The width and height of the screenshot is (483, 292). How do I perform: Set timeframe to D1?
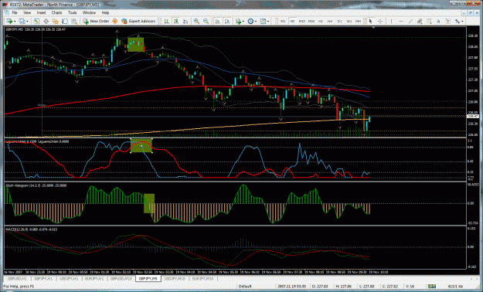(339, 22)
